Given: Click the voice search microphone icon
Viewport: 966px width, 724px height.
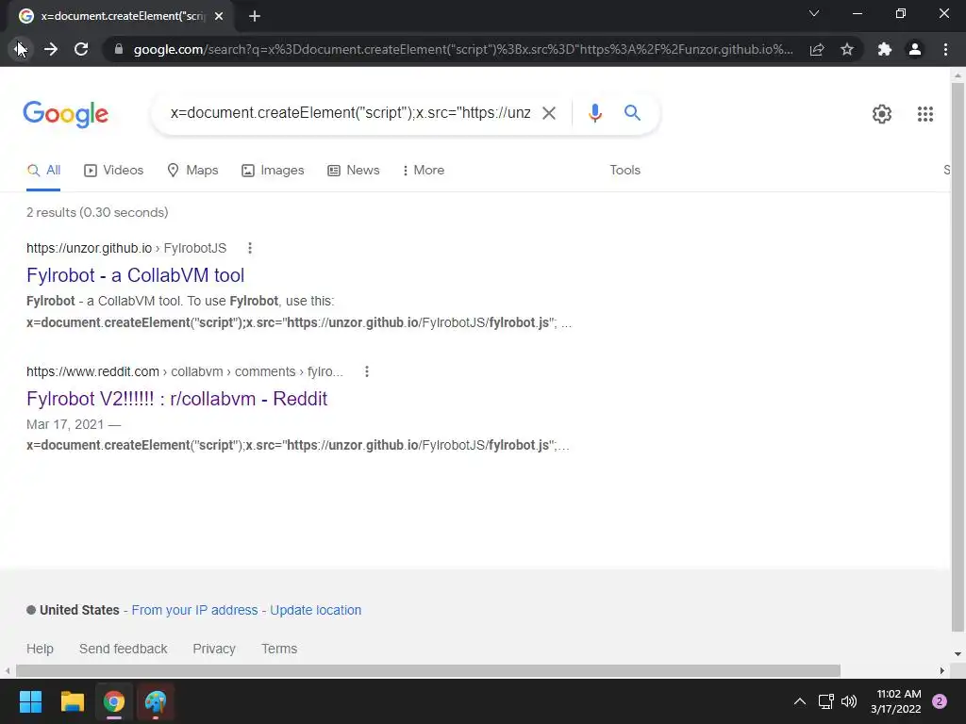Looking at the screenshot, I should (594, 113).
